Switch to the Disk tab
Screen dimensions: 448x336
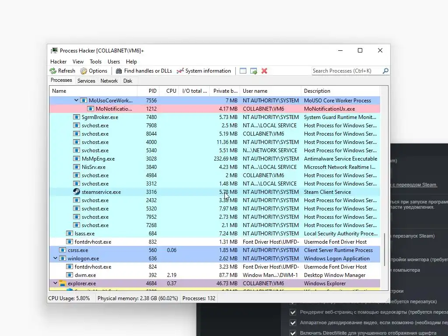point(127,81)
